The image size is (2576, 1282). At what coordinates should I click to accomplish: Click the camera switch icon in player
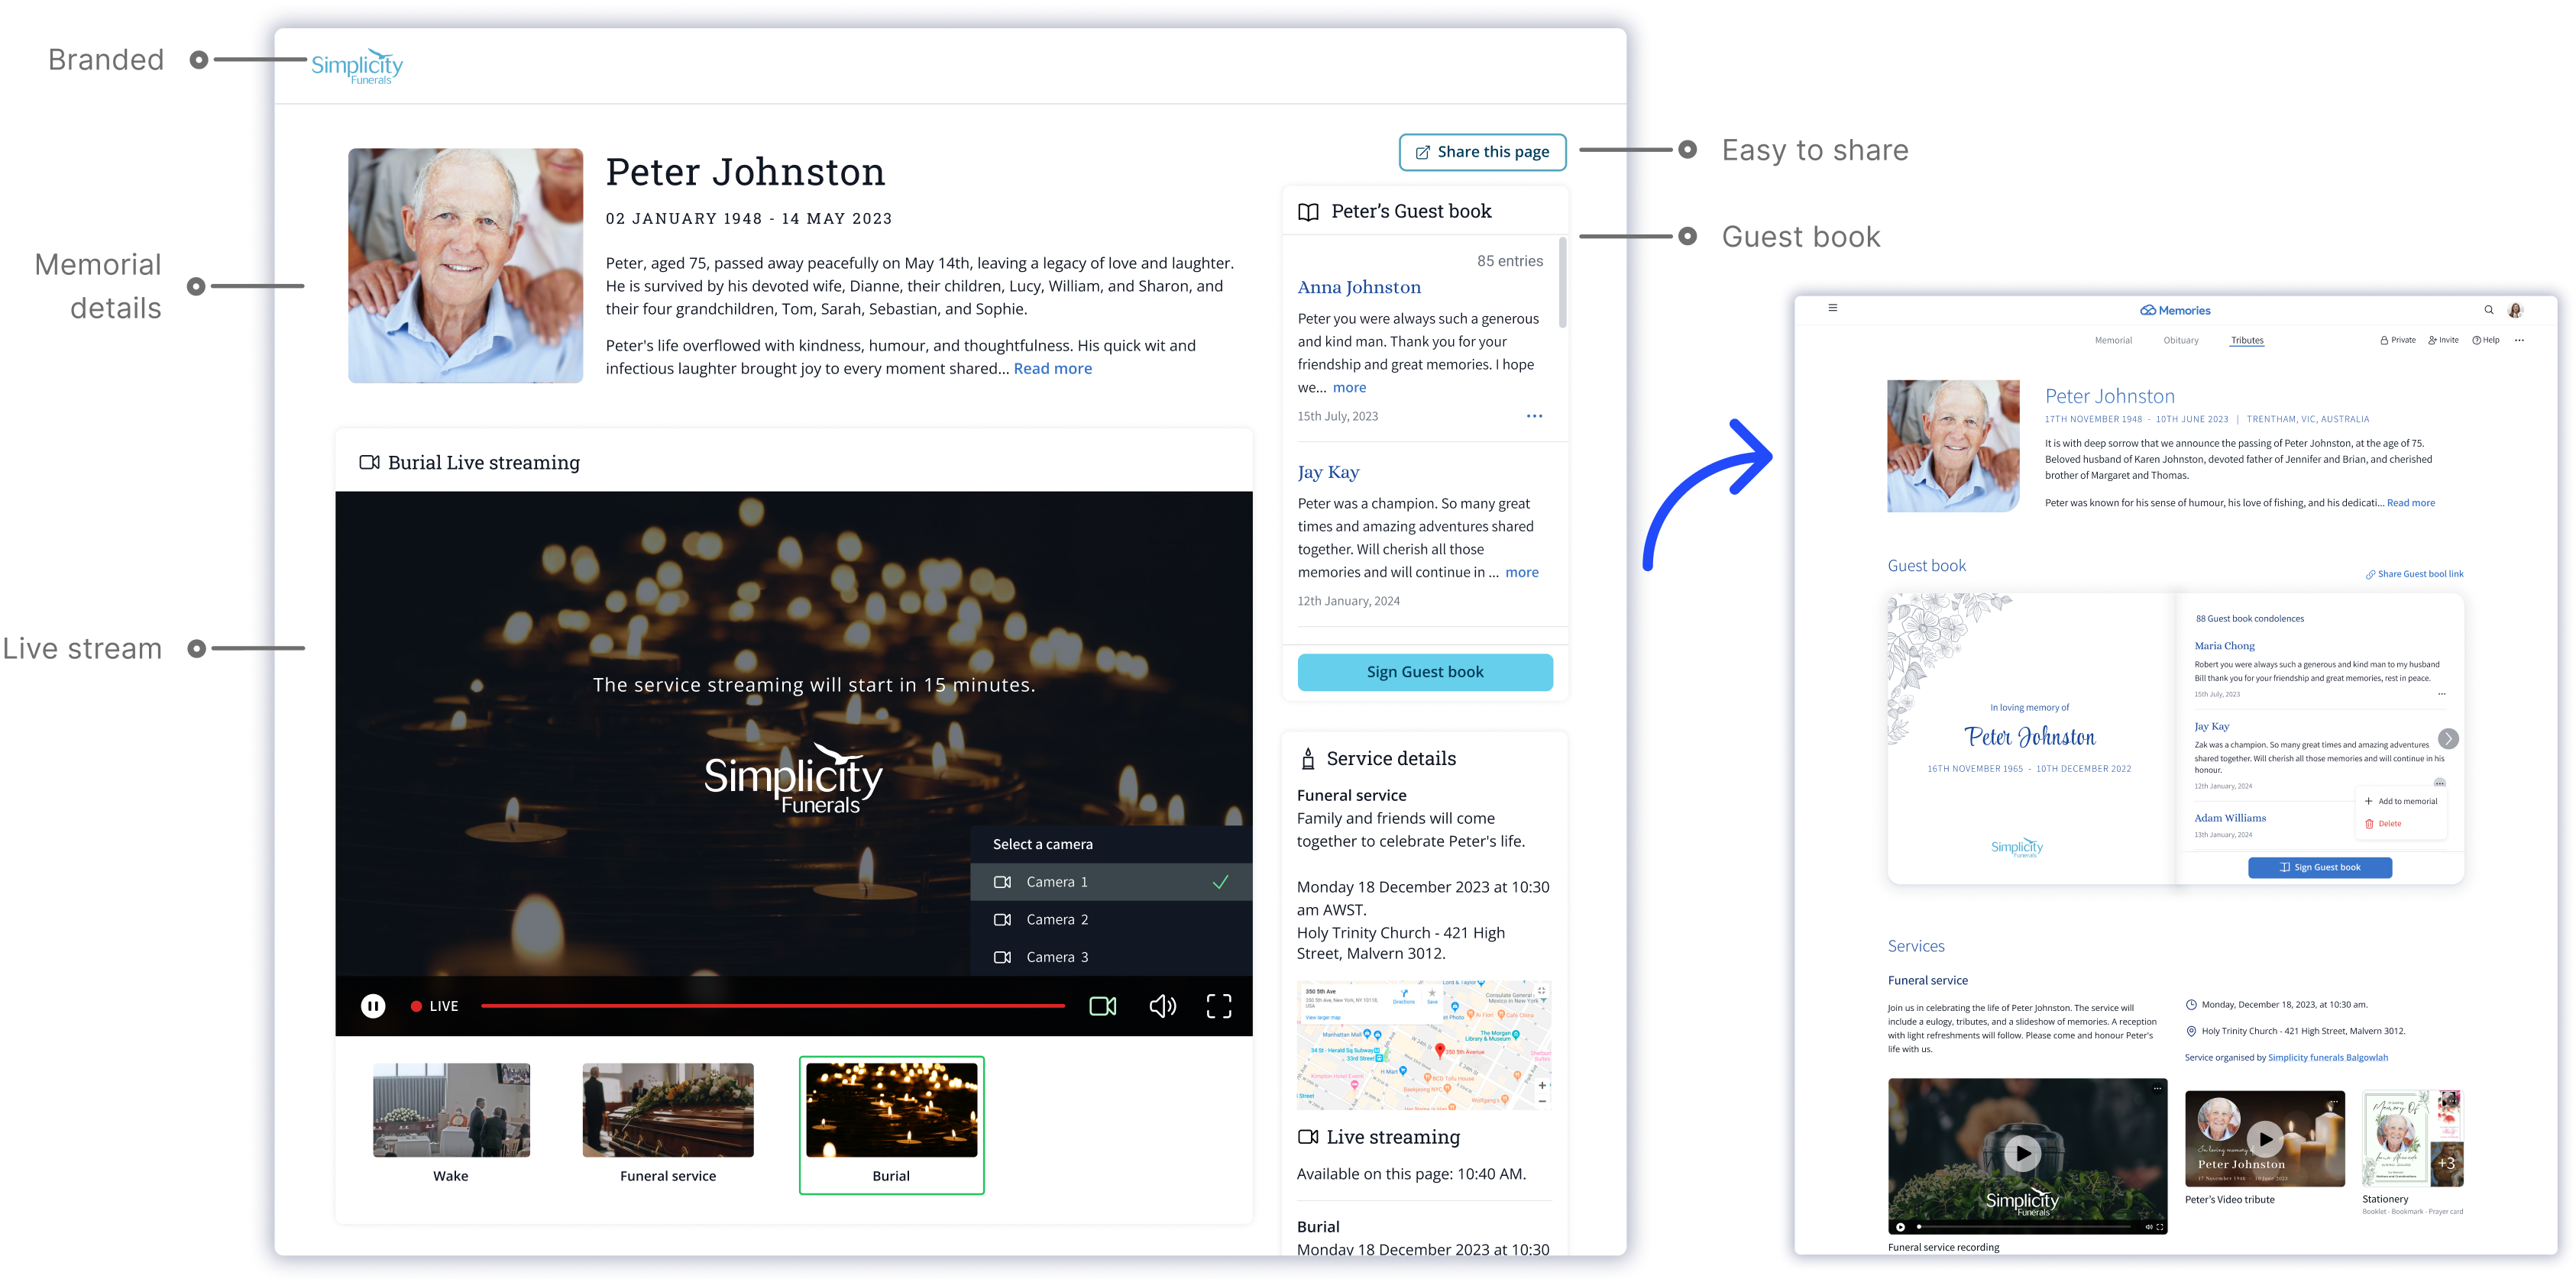[1102, 1006]
